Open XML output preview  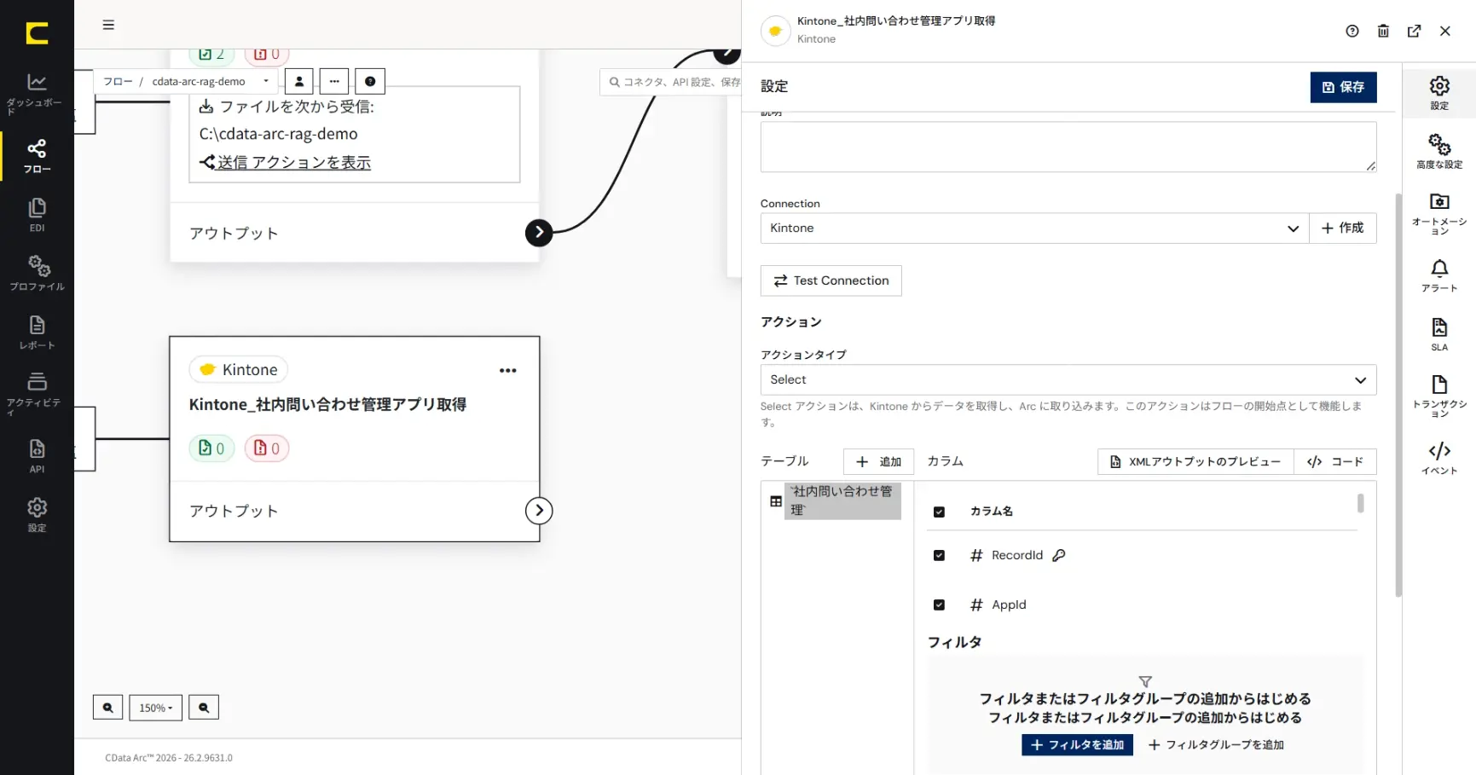coord(1195,461)
